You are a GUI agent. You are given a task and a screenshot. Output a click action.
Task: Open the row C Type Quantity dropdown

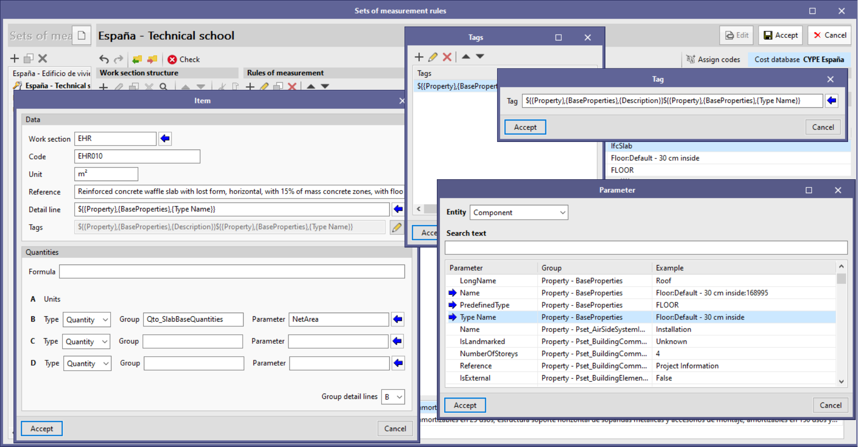86,342
